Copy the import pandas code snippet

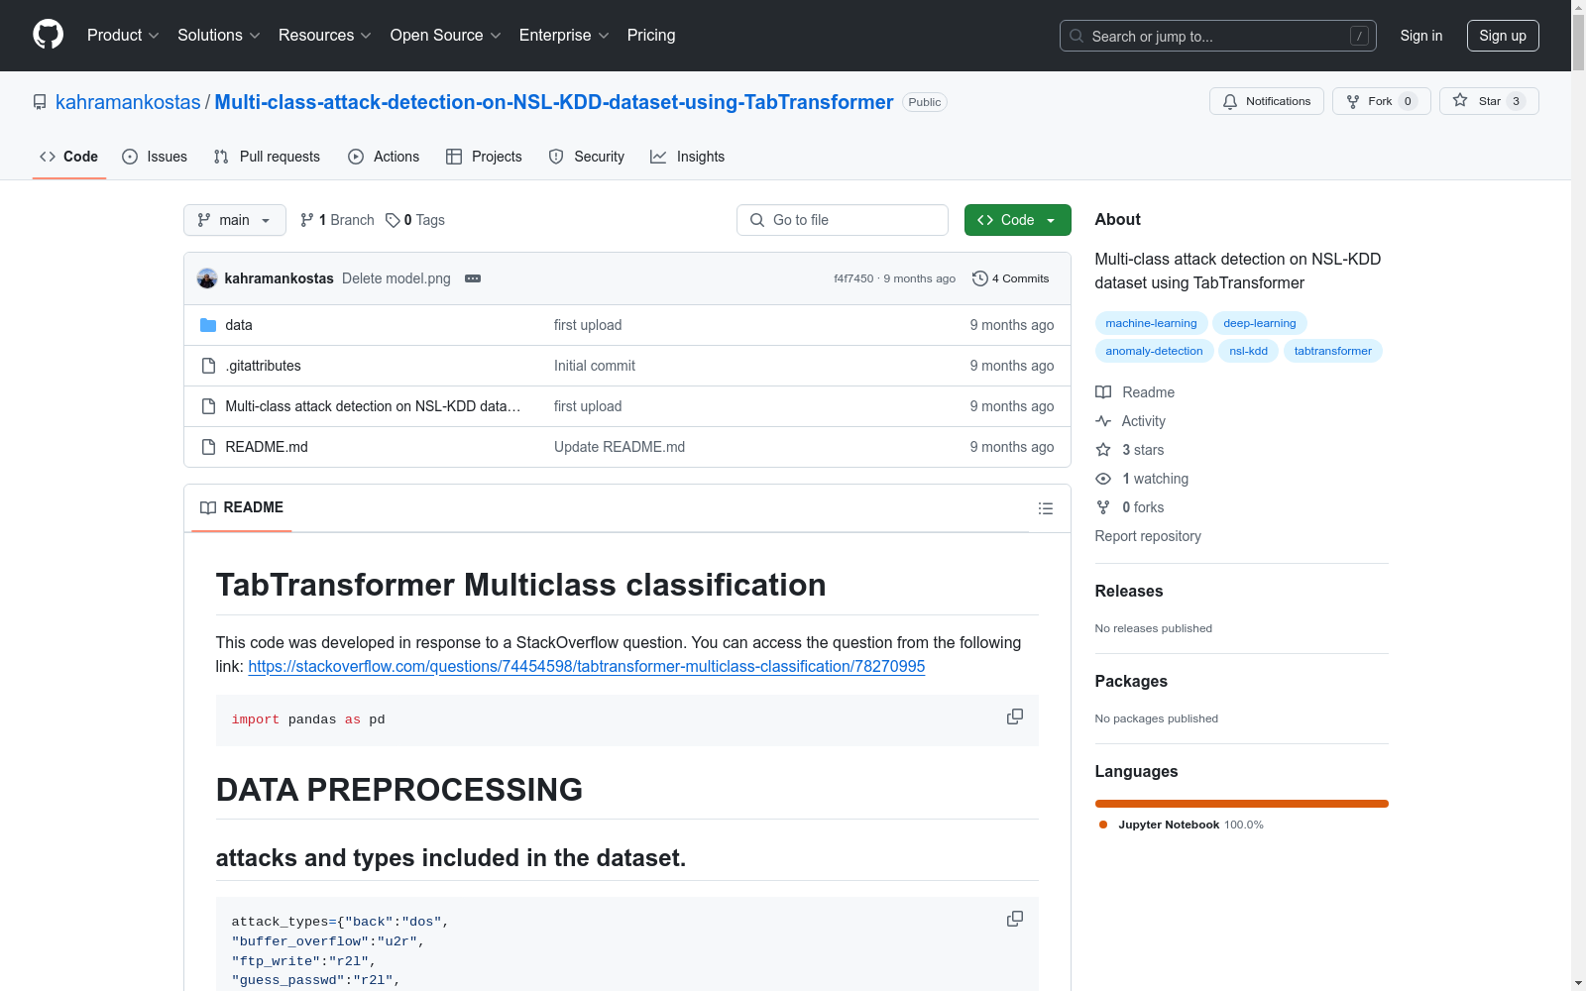click(x=1015, y=716)
